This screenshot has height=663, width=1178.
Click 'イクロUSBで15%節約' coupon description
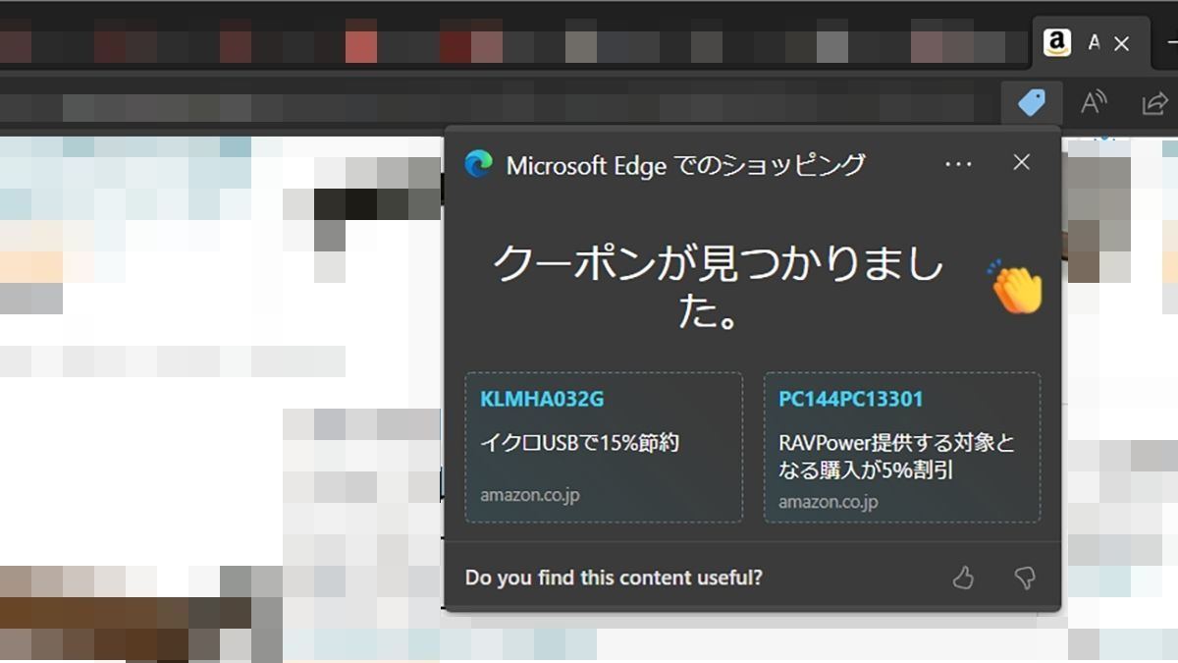point(579,443)
